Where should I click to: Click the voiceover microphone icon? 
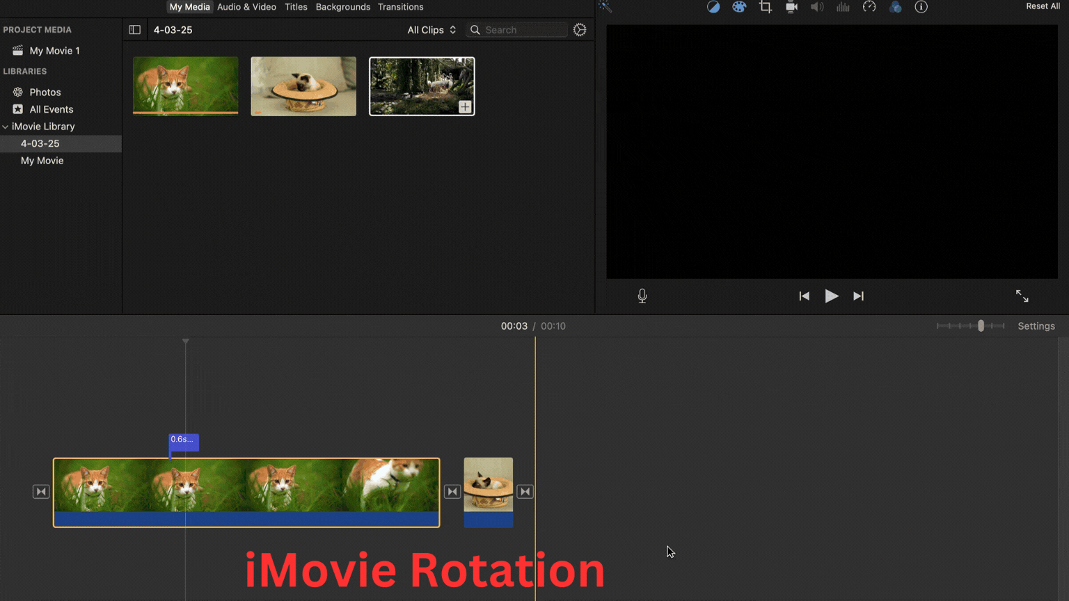[642, 296]
